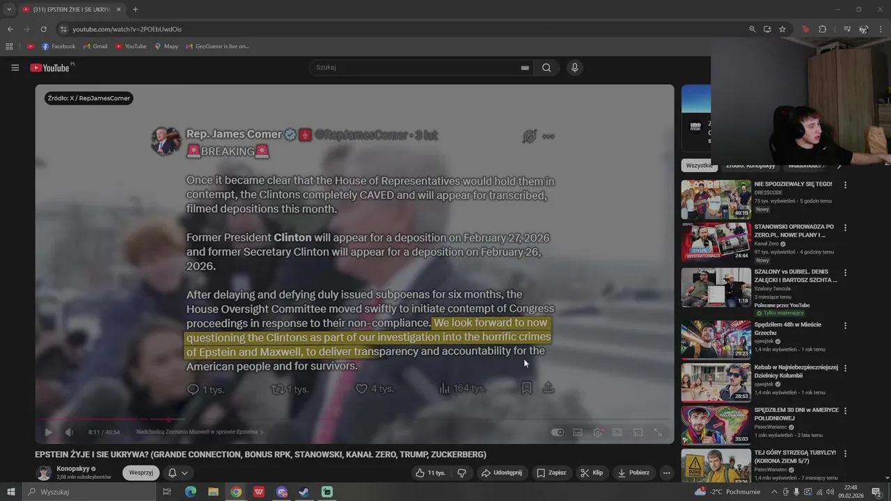
Task: Open the 'STANOWSKI OPROWADZA PO ZERO.PL' thumbnail
Action: (716, 242)
